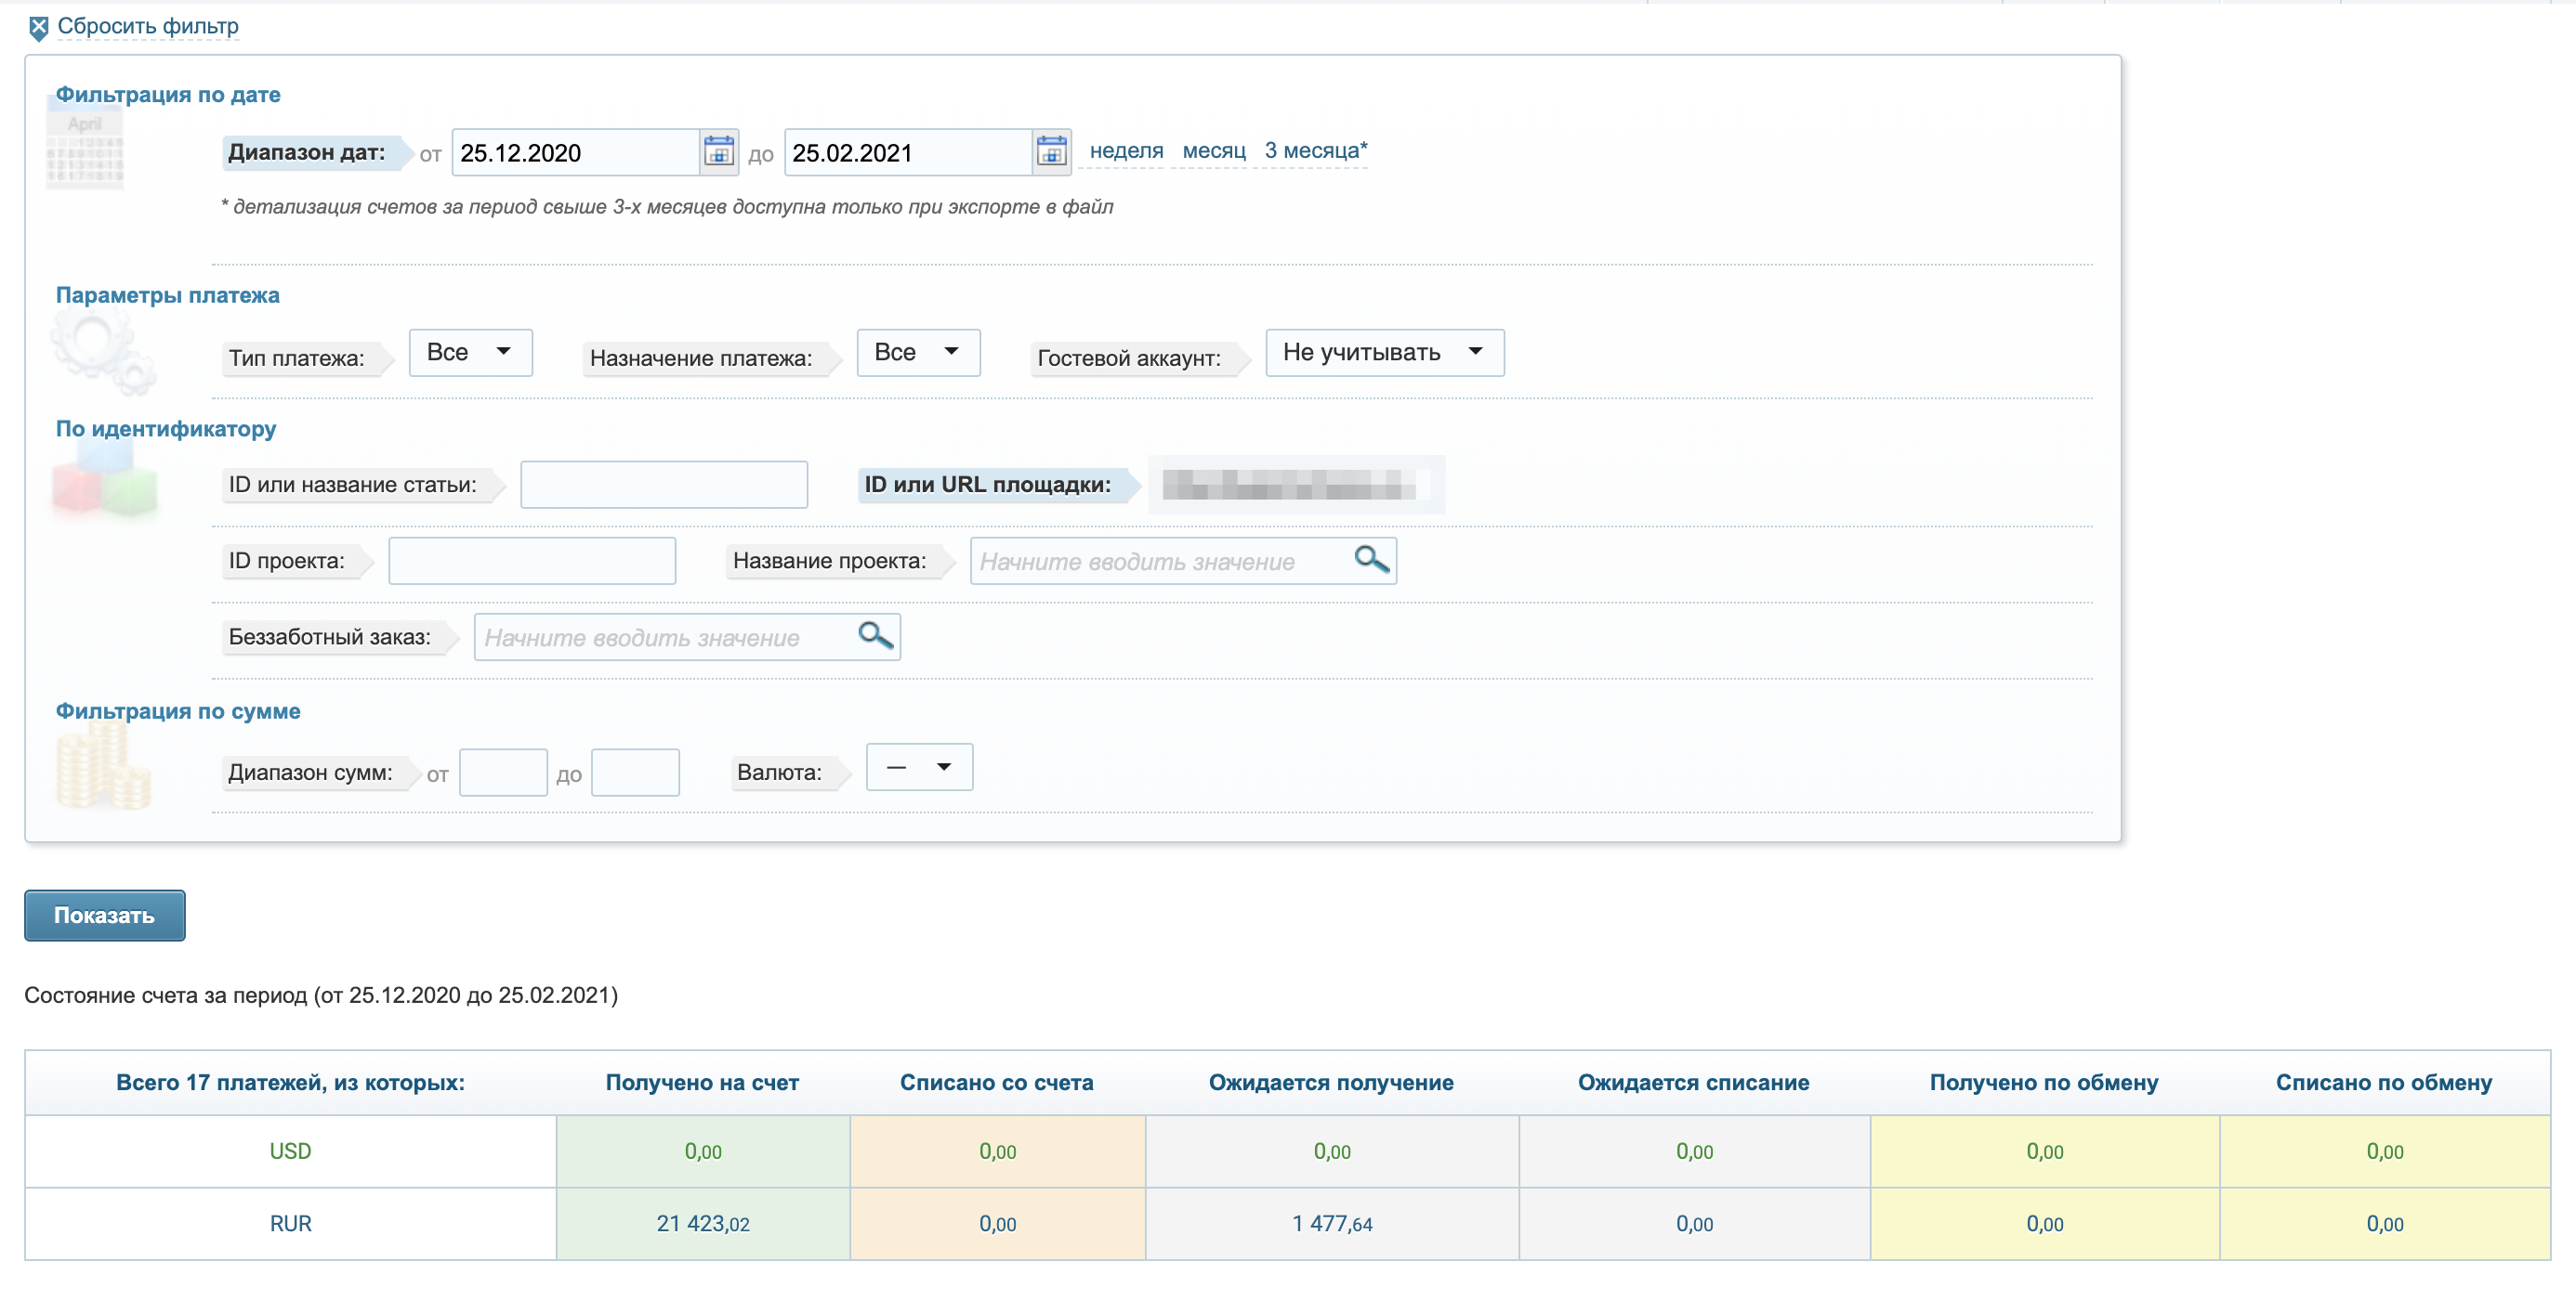Expand the guest account dropdown
Image resolution: width=2576 pixels, height=1300 pixels.
point(1383,352)
